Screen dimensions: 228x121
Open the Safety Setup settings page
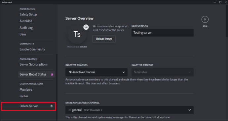tap(28, 15)
